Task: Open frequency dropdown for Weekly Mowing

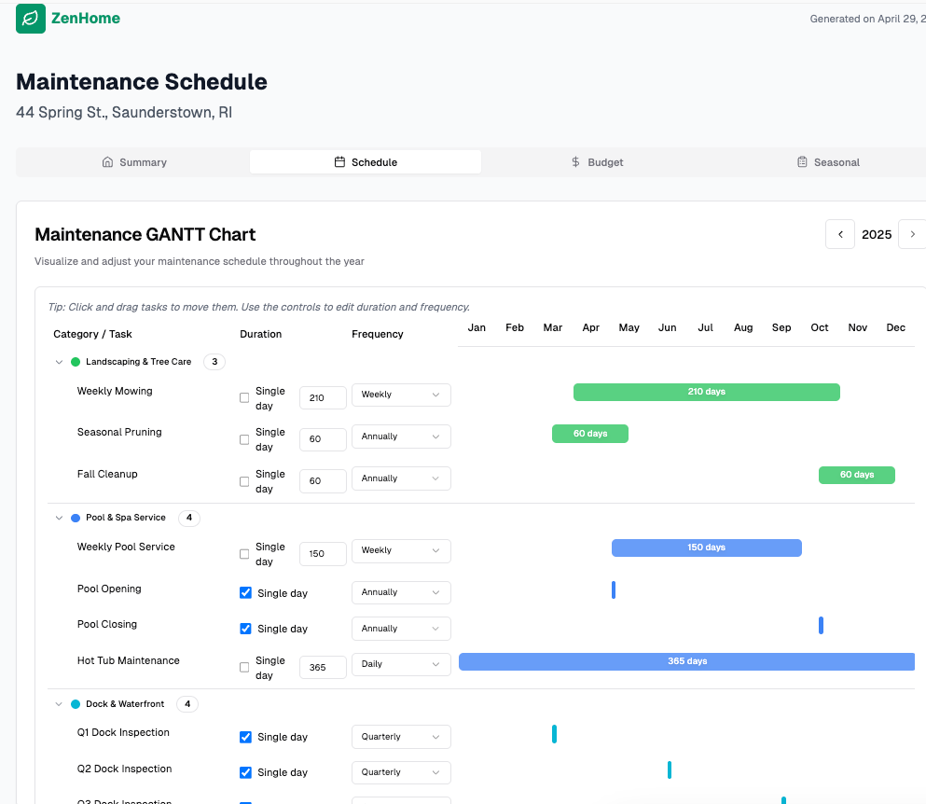Action: pyautogui.click(x=401, y=395)
